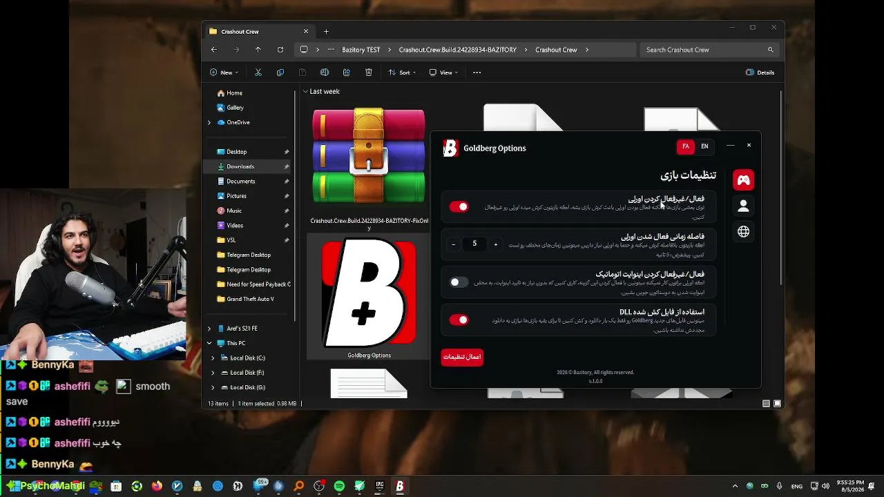Open the View dropdown menu
This screenshot has width=884, height=497.
pyautogui.click(x=444, y=72)
